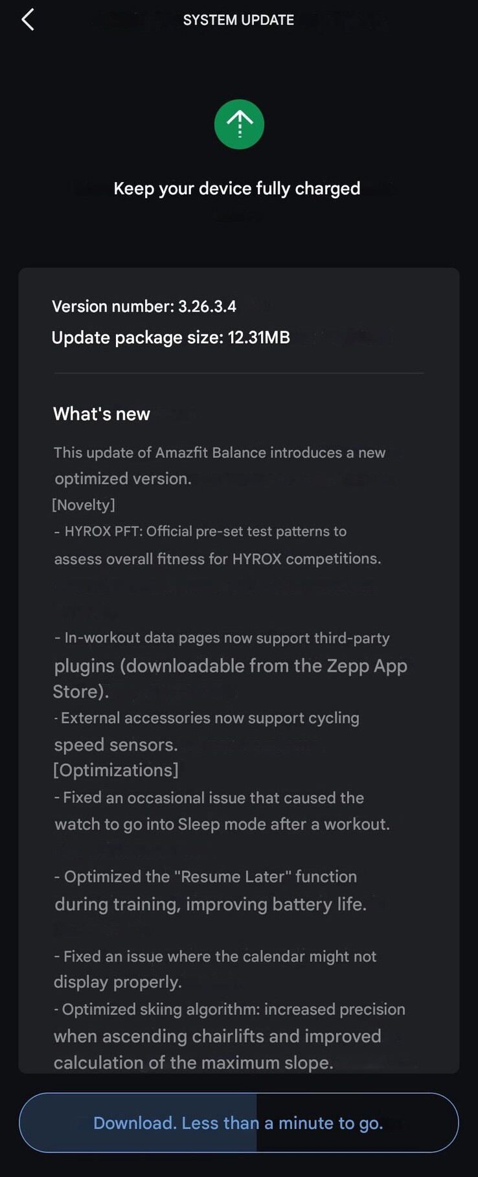Select the calendar display fix entry

[215, 969]
